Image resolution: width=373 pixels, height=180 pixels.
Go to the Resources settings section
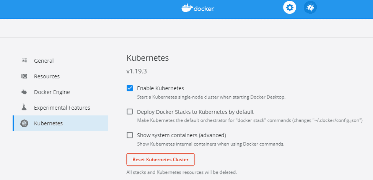pyautogui.click(x=47, y=76)
